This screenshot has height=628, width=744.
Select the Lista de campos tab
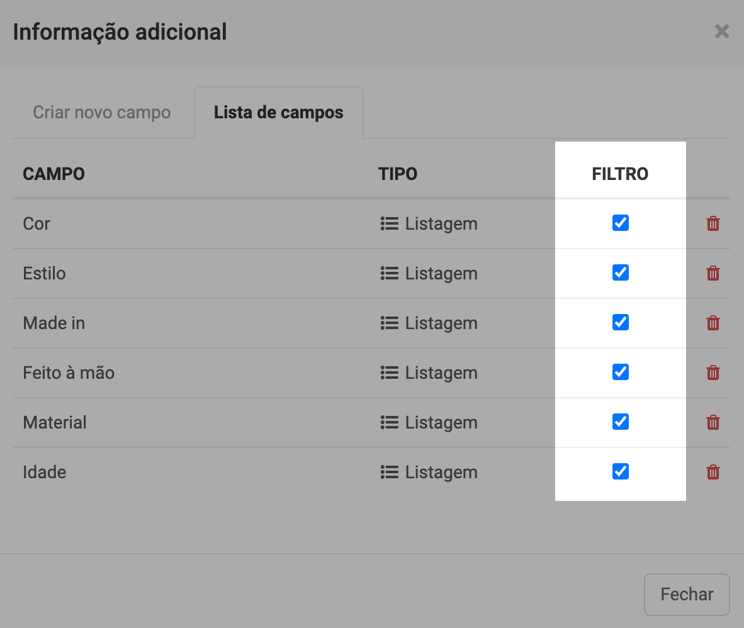click(279, 113)
